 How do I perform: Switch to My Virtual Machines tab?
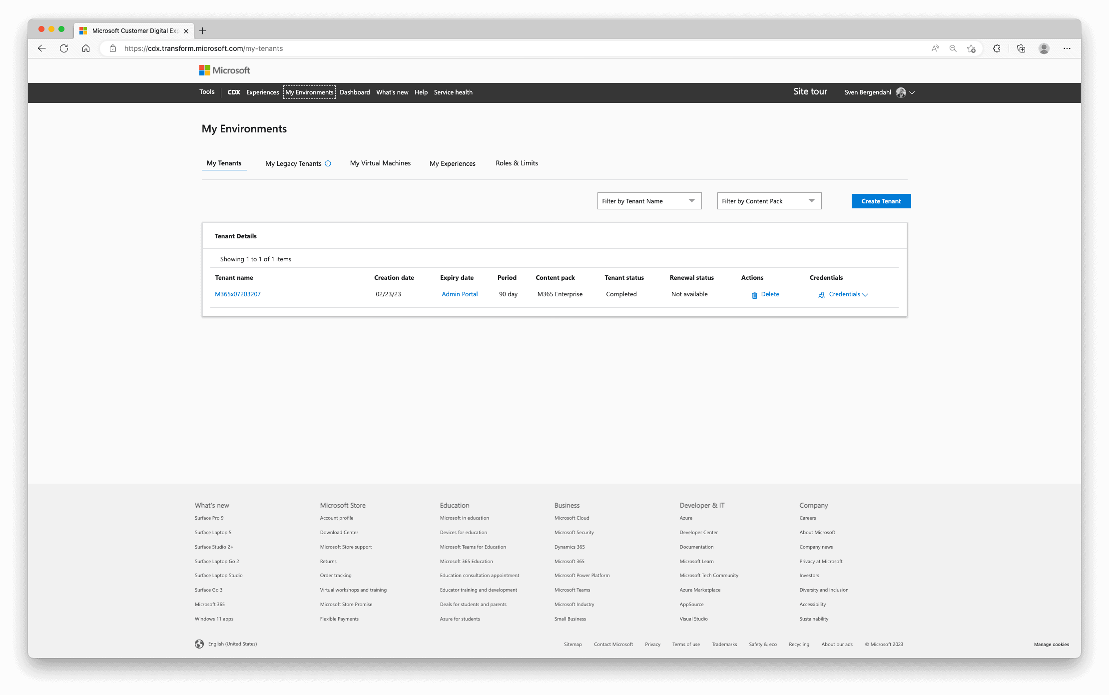[380, 163]
